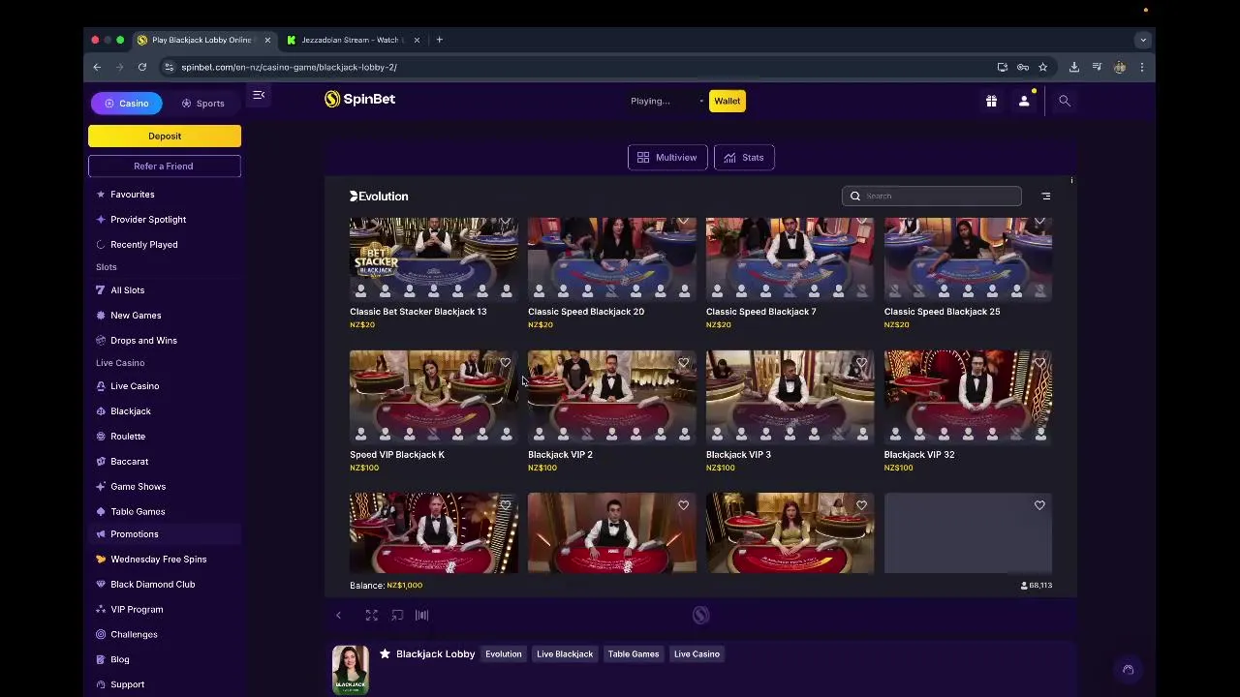Expand the Chrome tab search chevron
Image resolution: width=1240 pixels, height=697 pixels.
click(1143, 40)
